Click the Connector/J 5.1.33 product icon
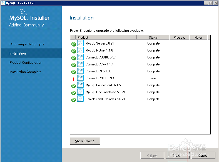219x162 pixels. (x=80, y=71)
